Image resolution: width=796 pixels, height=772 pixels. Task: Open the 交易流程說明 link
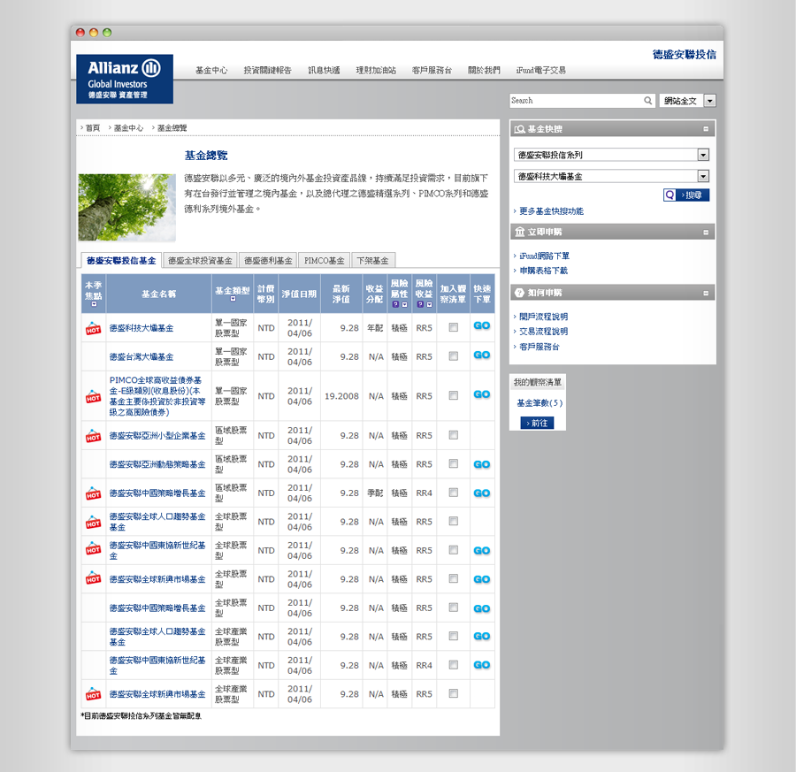point(543,332)
